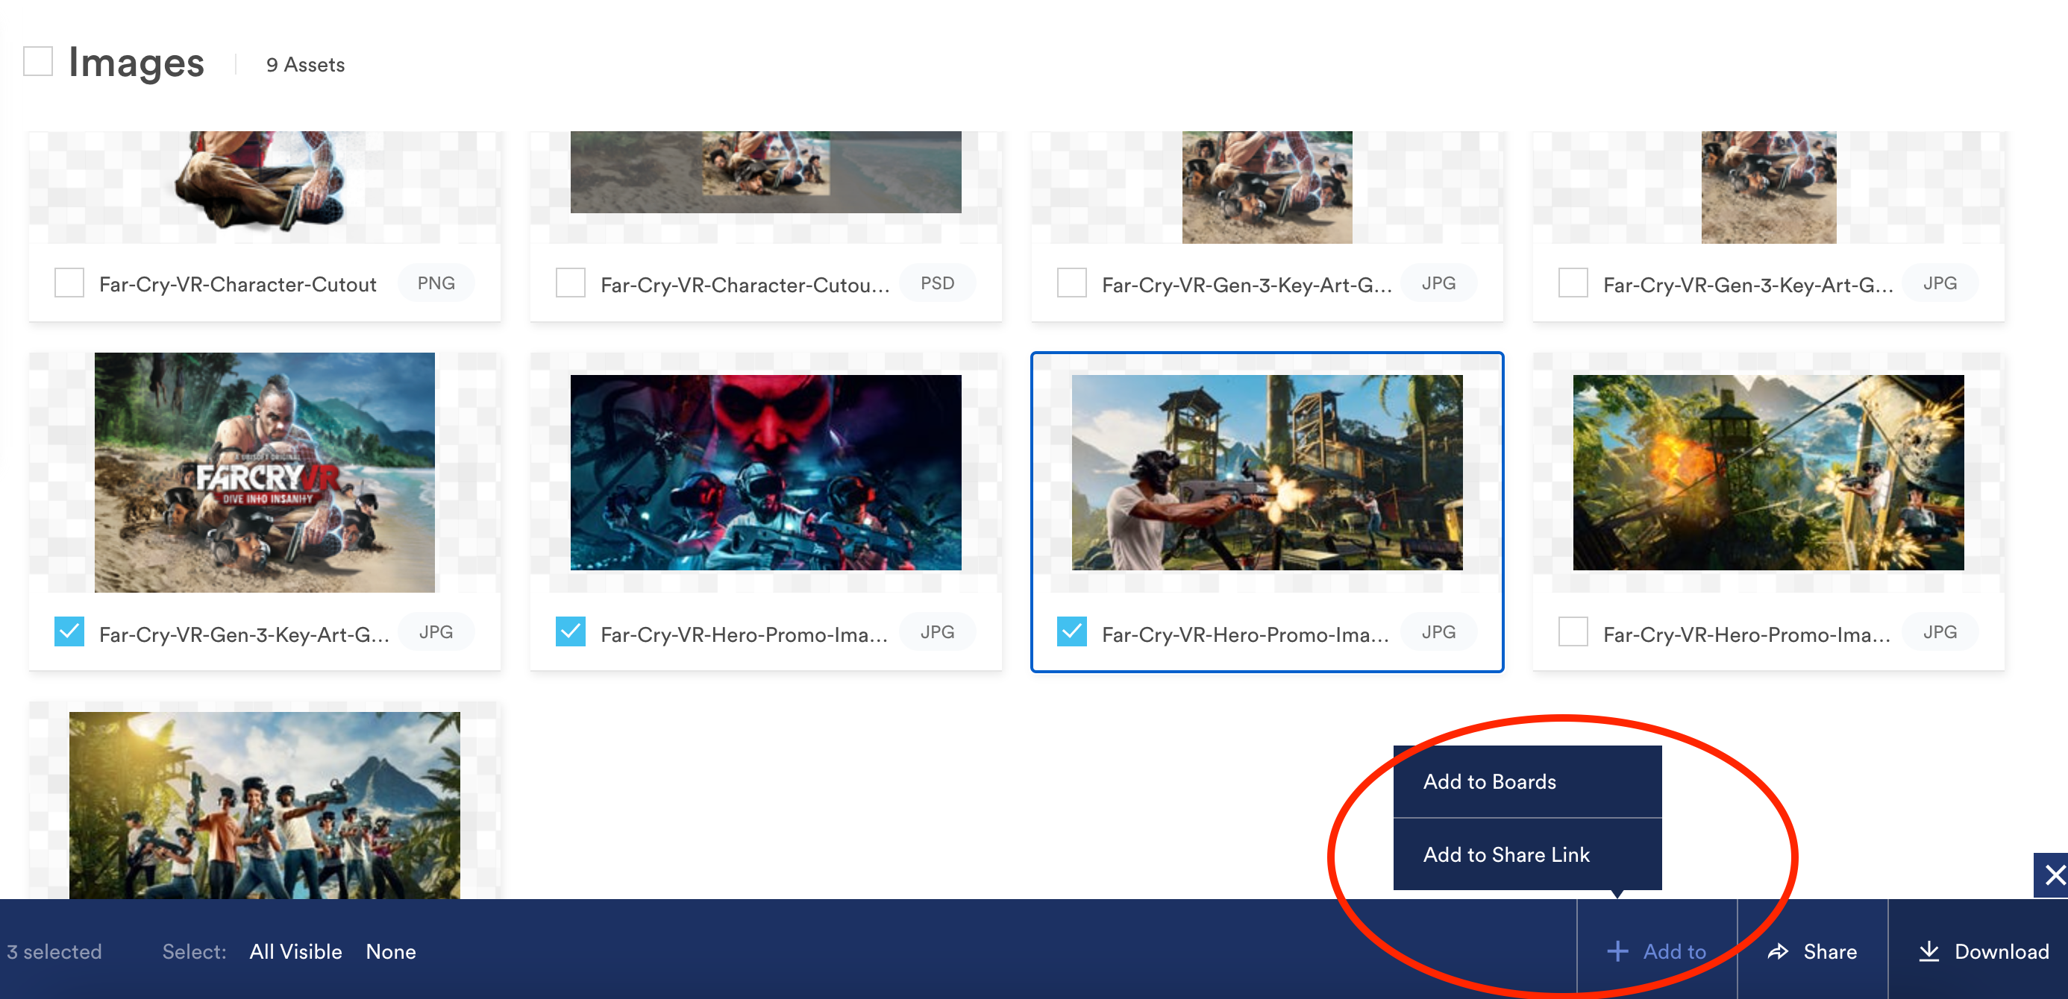Select All Visible assets

pos(295,951)
